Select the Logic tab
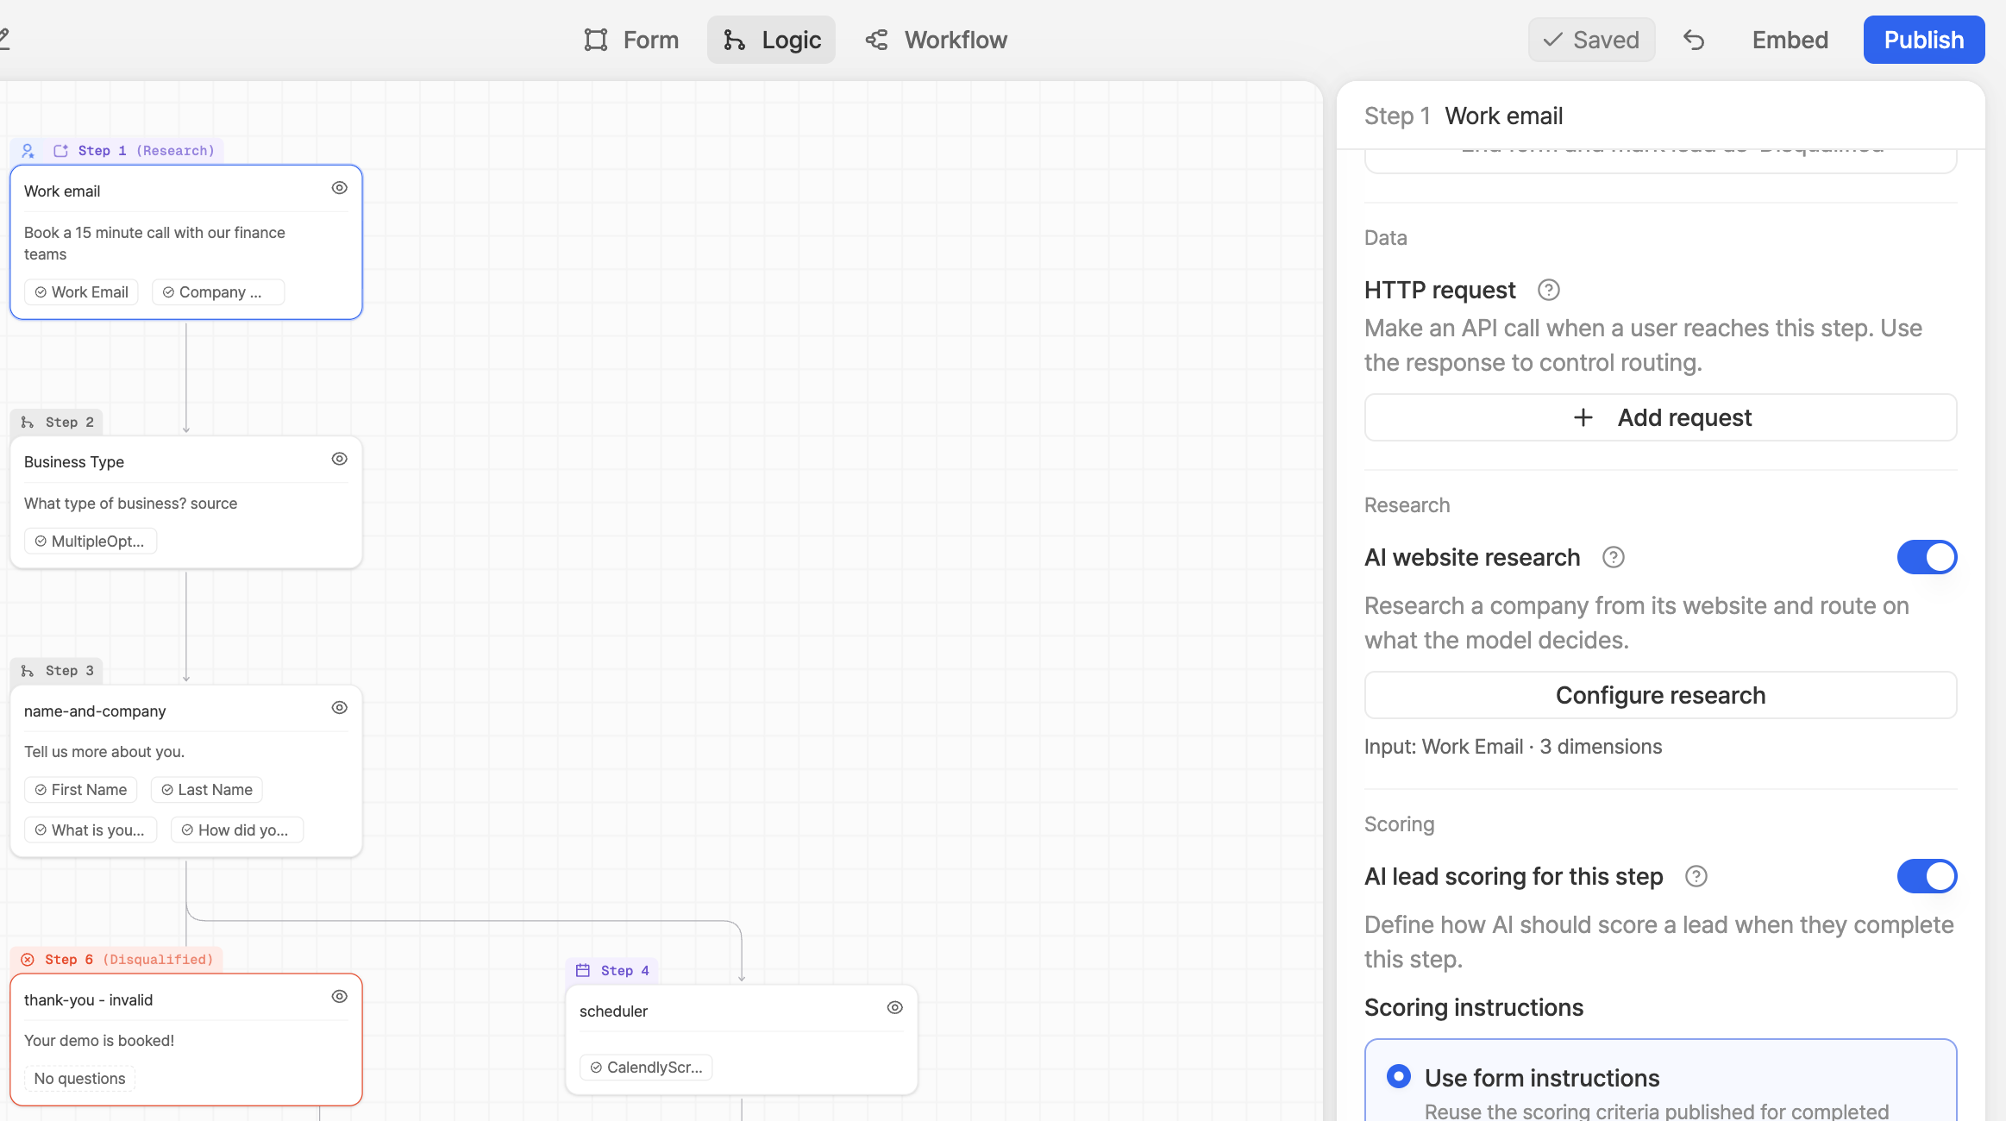 tap(771, 40)
